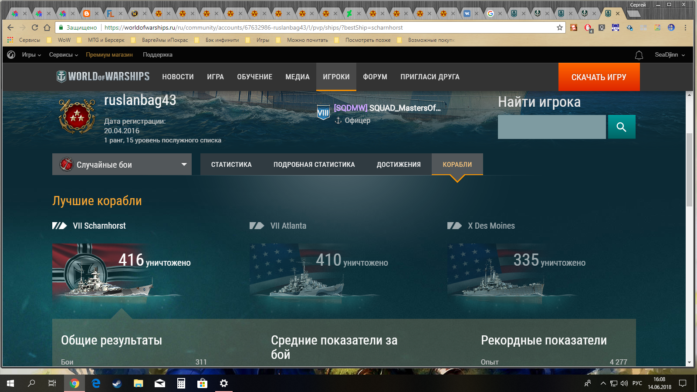Switch to the Blogger browser tab
Image resolution: width=697 pixels, height=392 pixels.
click(87, 14)
